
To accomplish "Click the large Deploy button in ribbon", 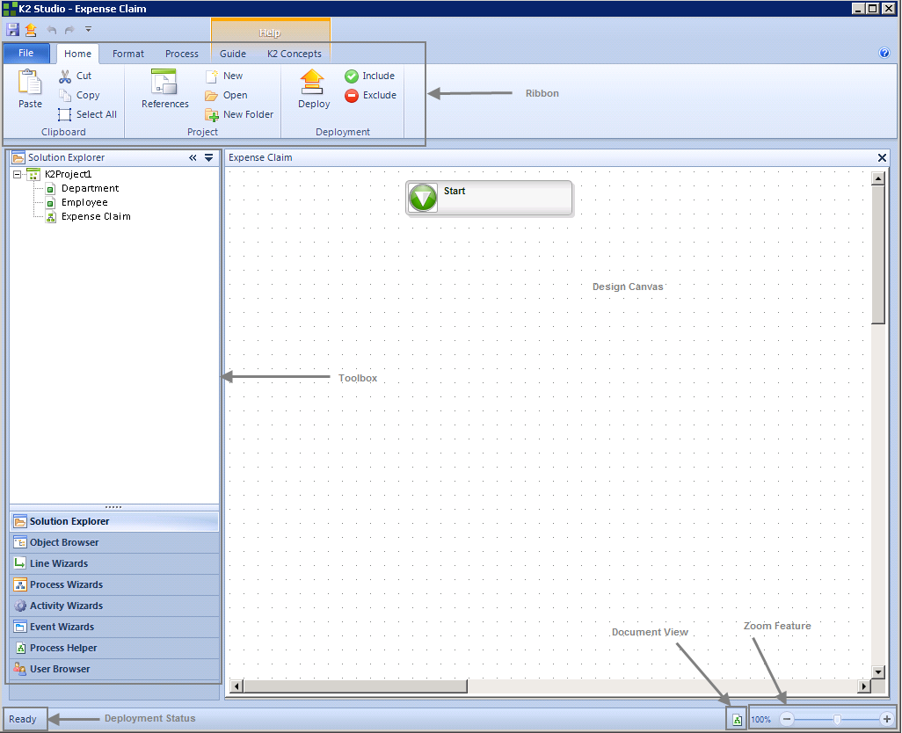I will (x=314, y=89).
